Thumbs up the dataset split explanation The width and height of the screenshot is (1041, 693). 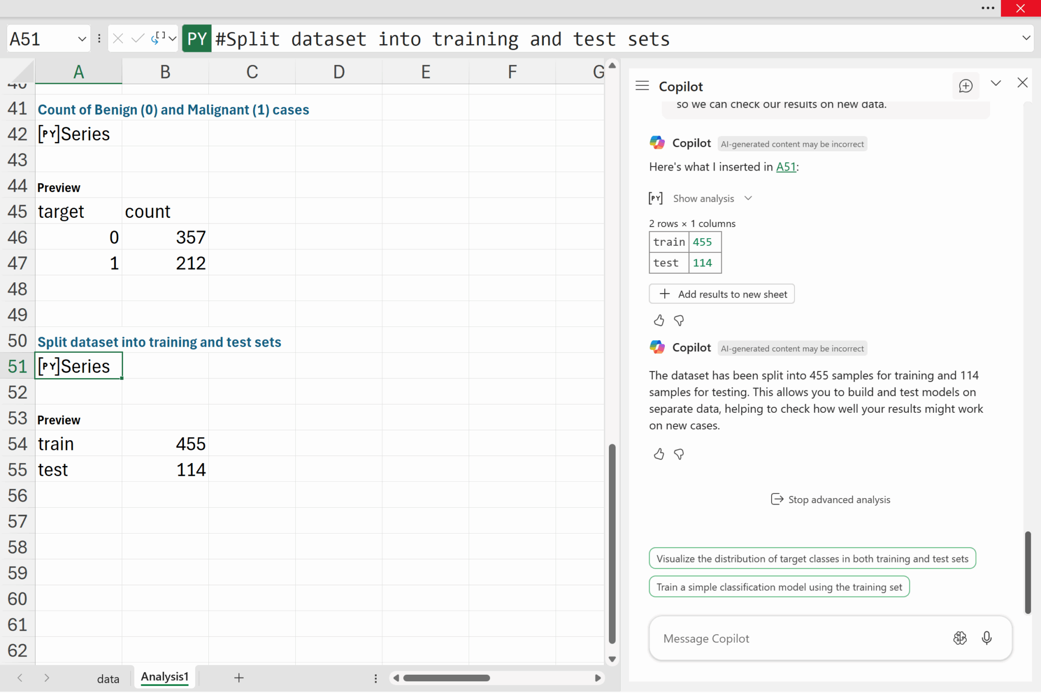(659, 454)
